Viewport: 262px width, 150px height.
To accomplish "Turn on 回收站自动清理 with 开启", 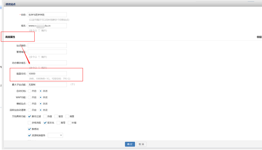I will [30, 110].
